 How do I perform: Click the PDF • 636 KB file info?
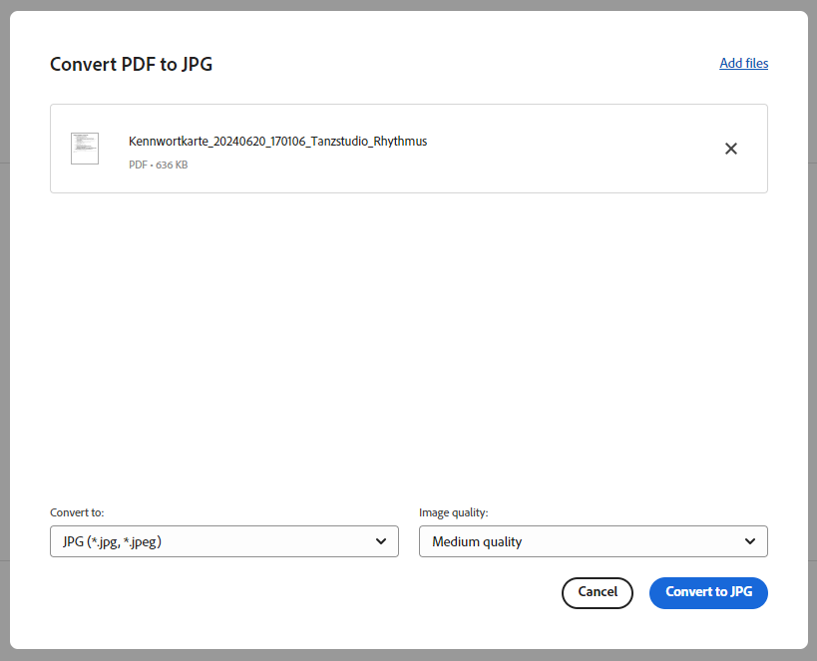click(158, 165)
